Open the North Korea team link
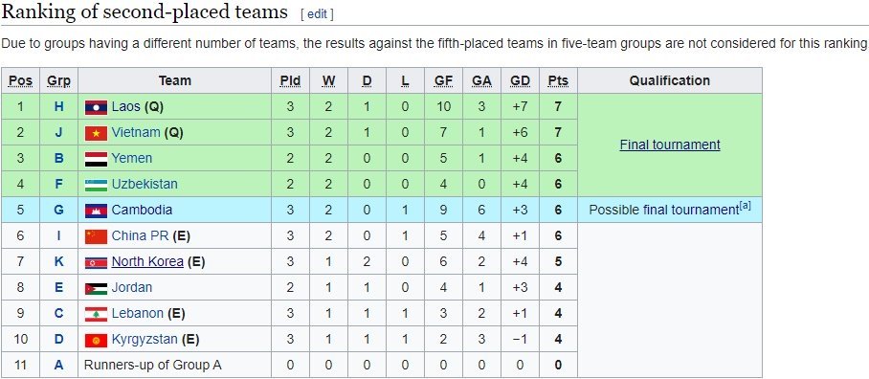The image size is (869, 379). (x=147, y=261)
